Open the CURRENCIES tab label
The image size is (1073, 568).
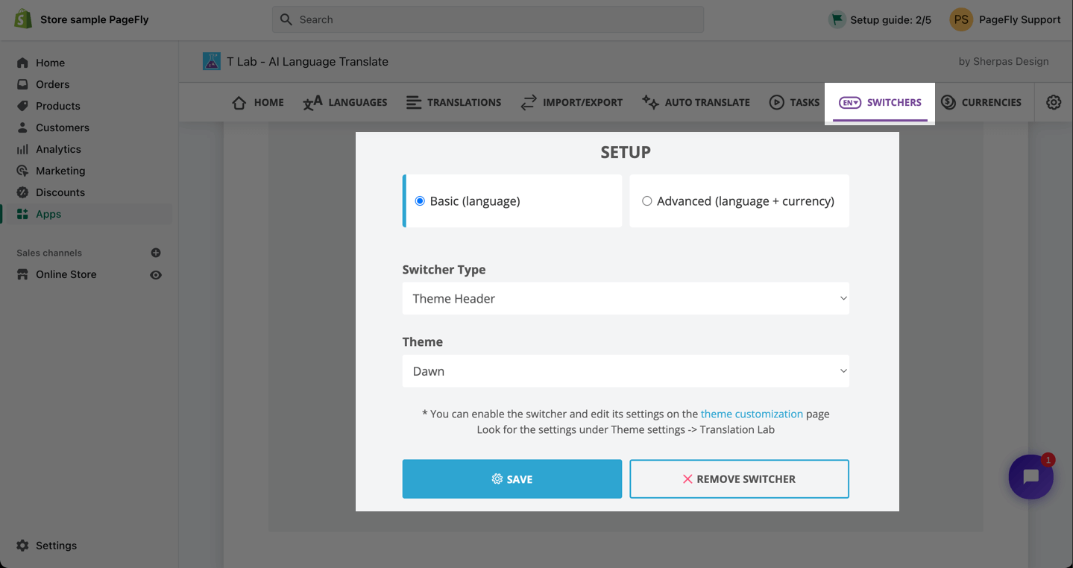click(x=992, y=102)
